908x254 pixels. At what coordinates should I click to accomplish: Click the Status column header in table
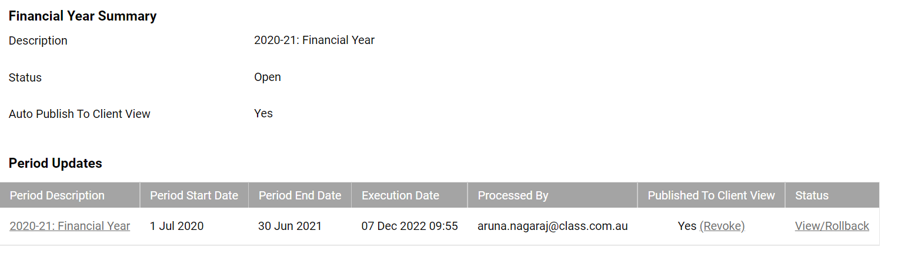pyautogui.click(x=812, y=195)
